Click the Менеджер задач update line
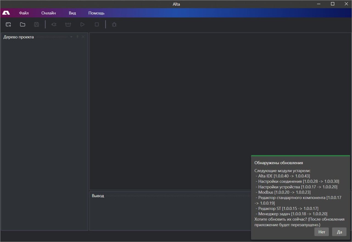Viewport: 352px width, 242px height. [291, 214]
